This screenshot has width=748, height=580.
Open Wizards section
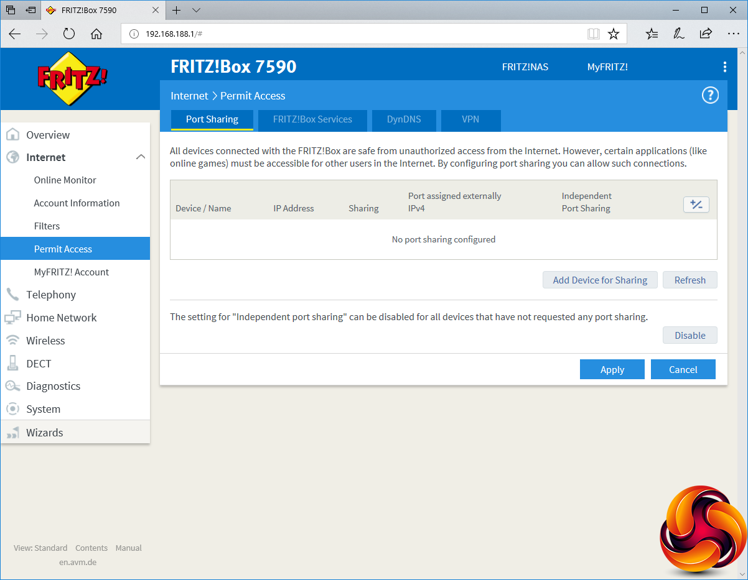75,433
